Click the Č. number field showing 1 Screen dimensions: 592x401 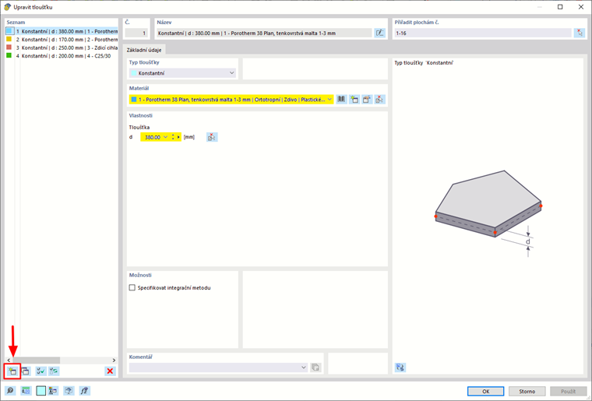(136, 33)
